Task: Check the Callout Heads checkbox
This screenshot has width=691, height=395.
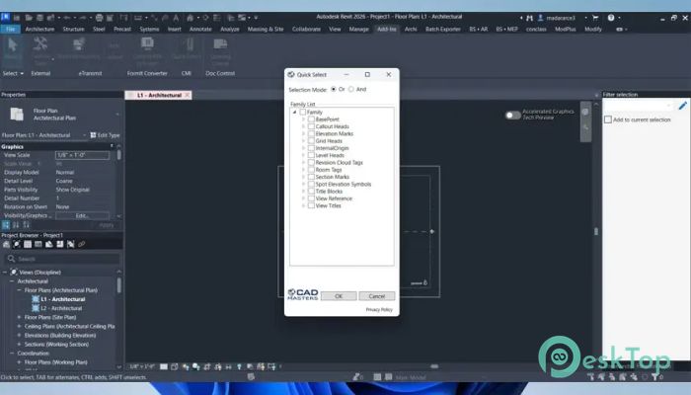Action: (x=311, y=126)
